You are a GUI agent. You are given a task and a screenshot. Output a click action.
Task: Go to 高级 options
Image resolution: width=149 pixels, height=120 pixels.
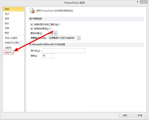coord(7,33)
